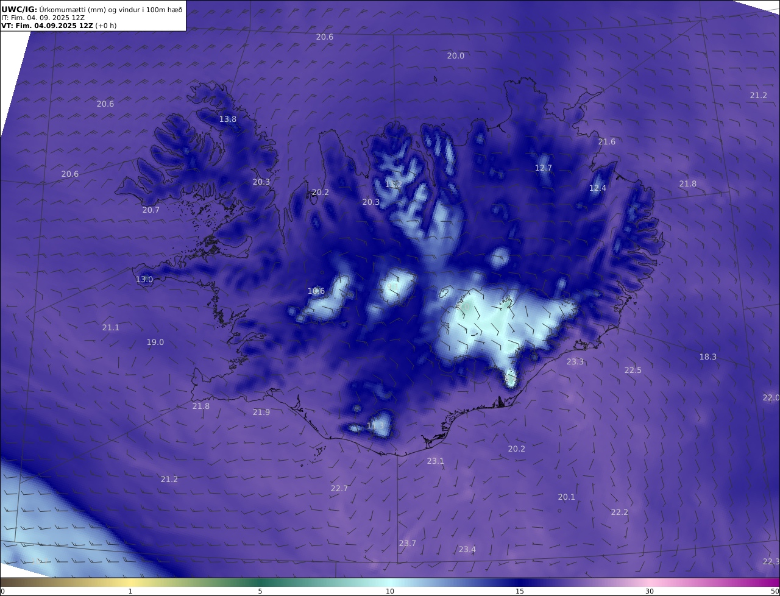The height and width of the screenshot is (596, 780).
Task: Select the 22.7 value label
Action: coord(339,489)
